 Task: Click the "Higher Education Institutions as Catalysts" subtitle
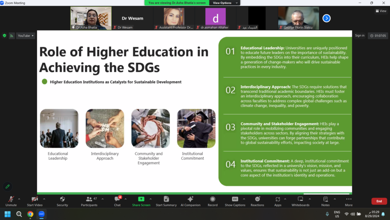tap(116, 82)
